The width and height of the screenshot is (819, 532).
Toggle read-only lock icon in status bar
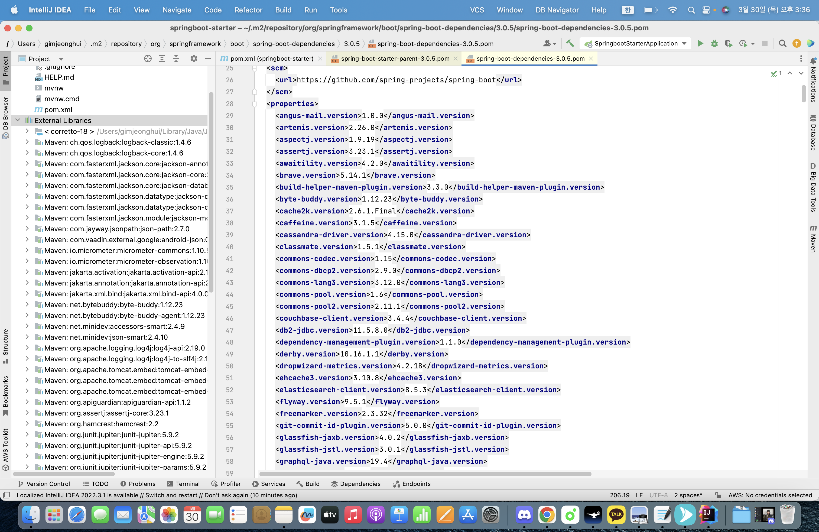tap(718, 495)
